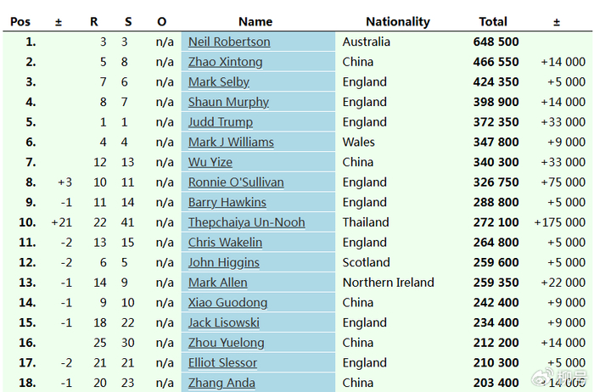Open Neil Robertson's player page
The width and height of the screenshot is (594, 392).
(229, 42)
